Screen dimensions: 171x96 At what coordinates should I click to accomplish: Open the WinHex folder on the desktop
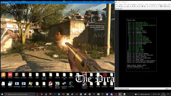click(44, 85)
